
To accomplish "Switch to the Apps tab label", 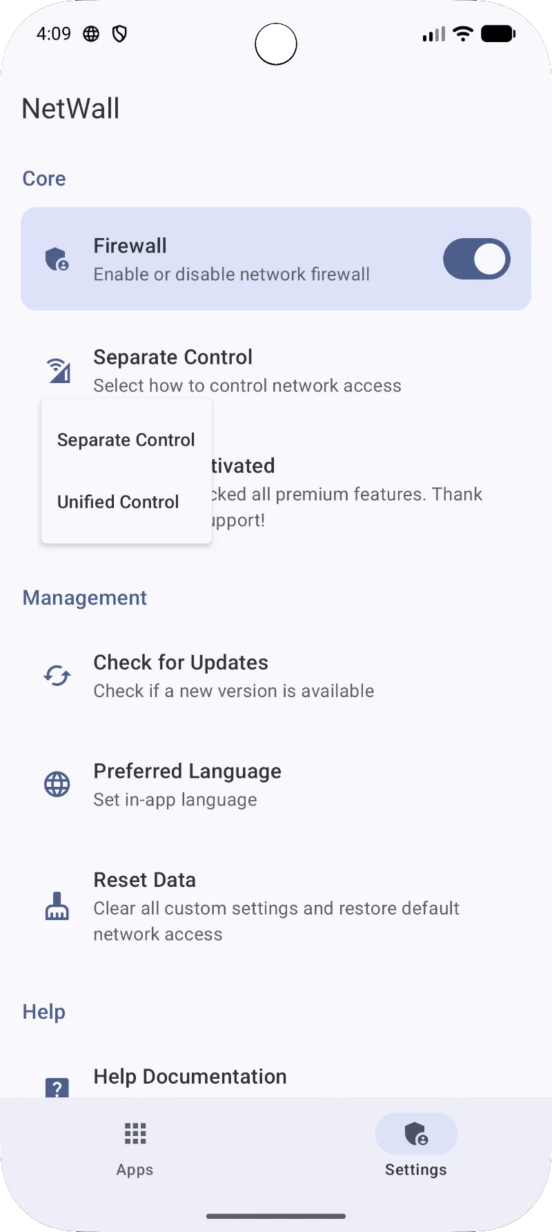I will click(x=135, y=1169).
